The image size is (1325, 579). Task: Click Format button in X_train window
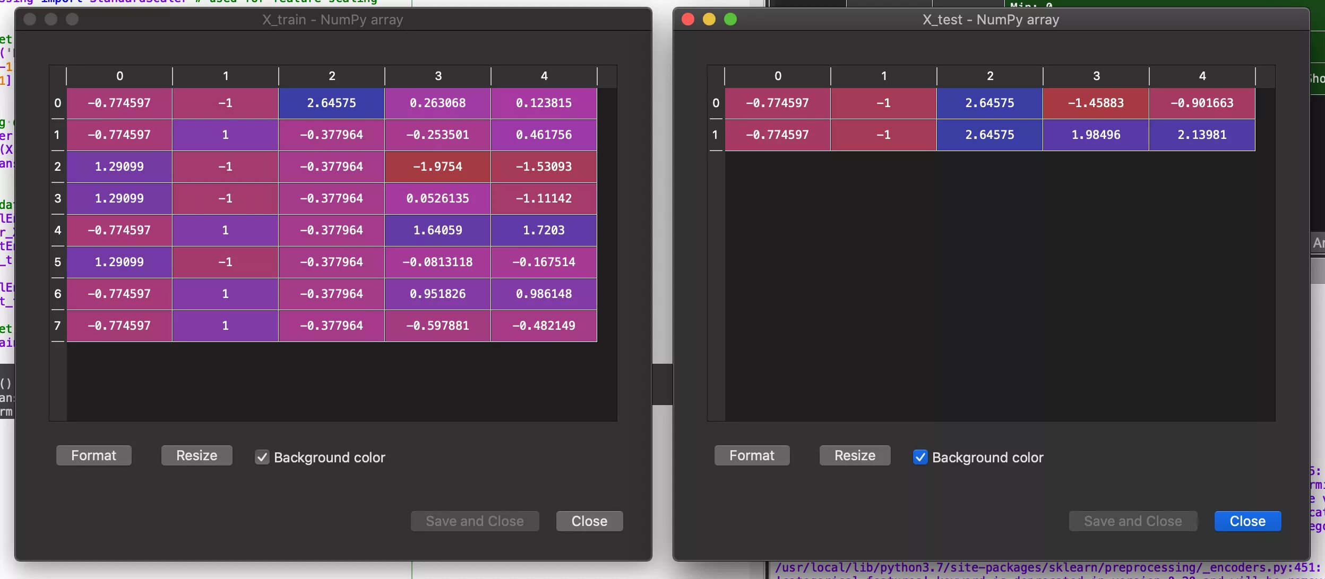coord(93,455)
